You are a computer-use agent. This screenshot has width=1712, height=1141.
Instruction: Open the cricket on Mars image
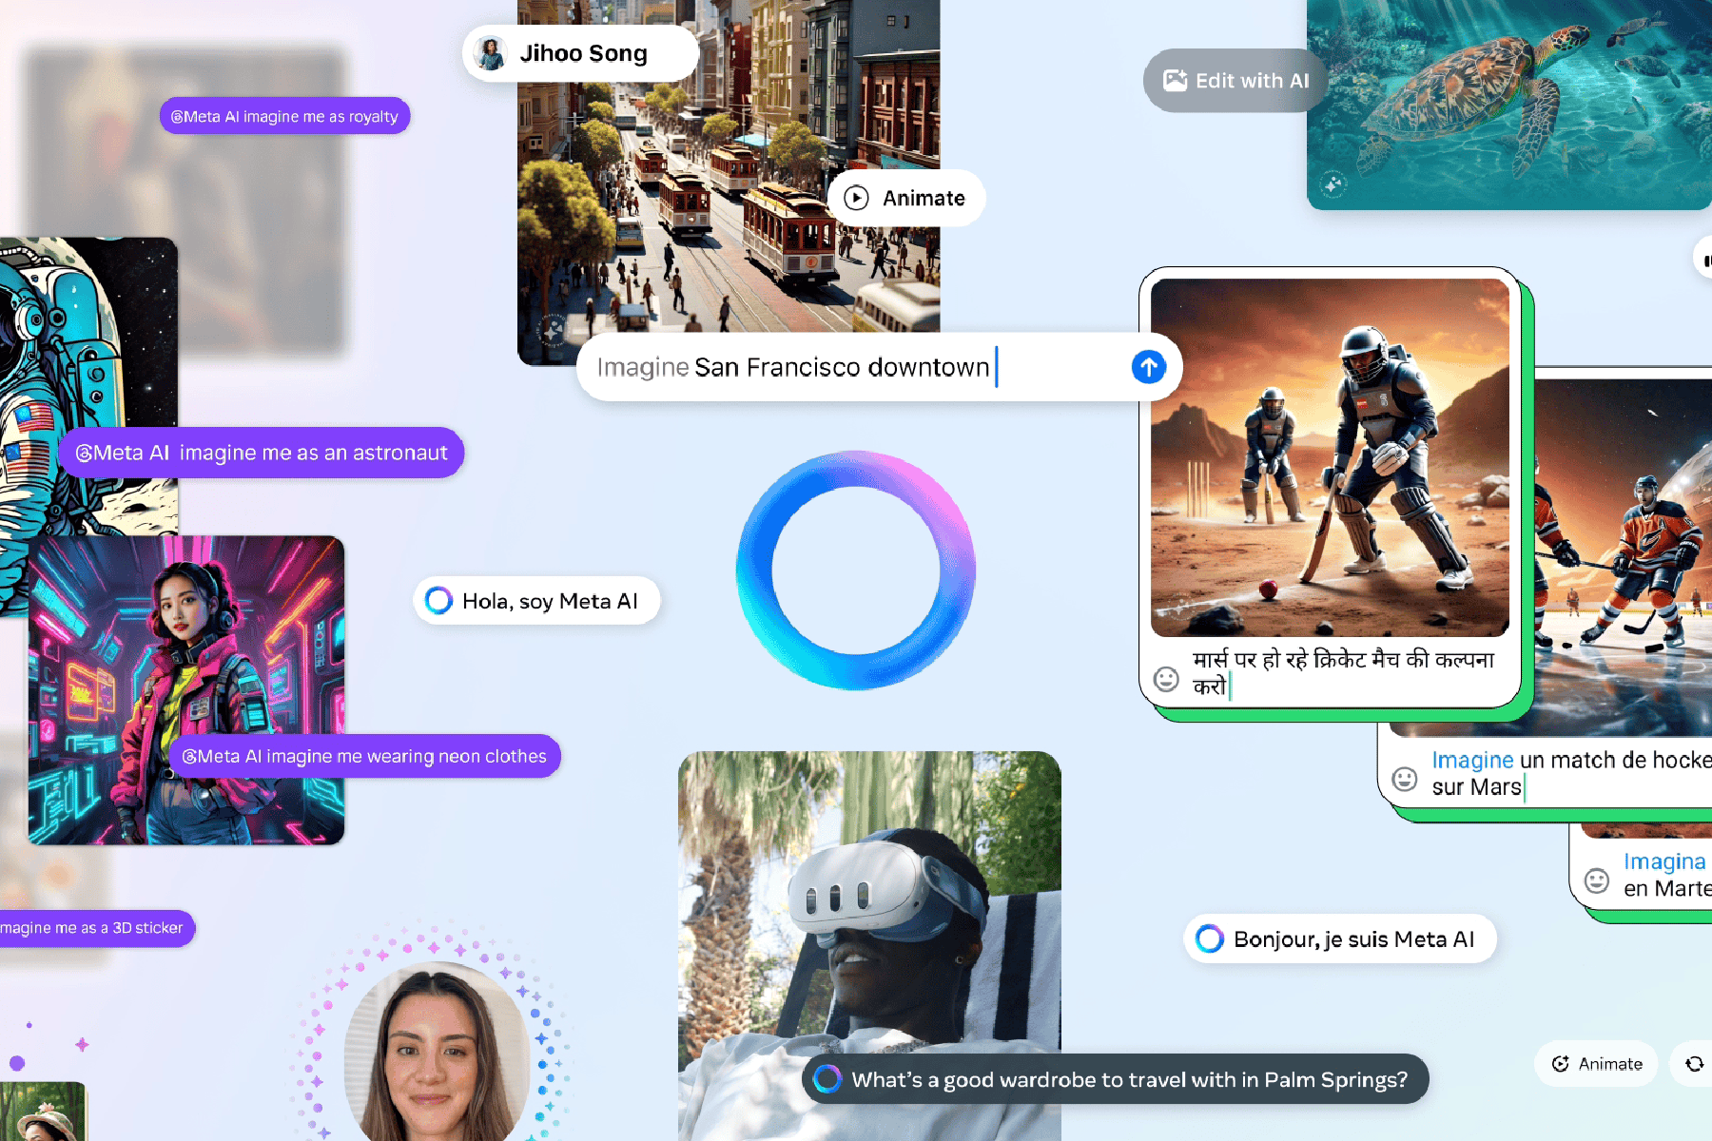[x=1329, y=456]
